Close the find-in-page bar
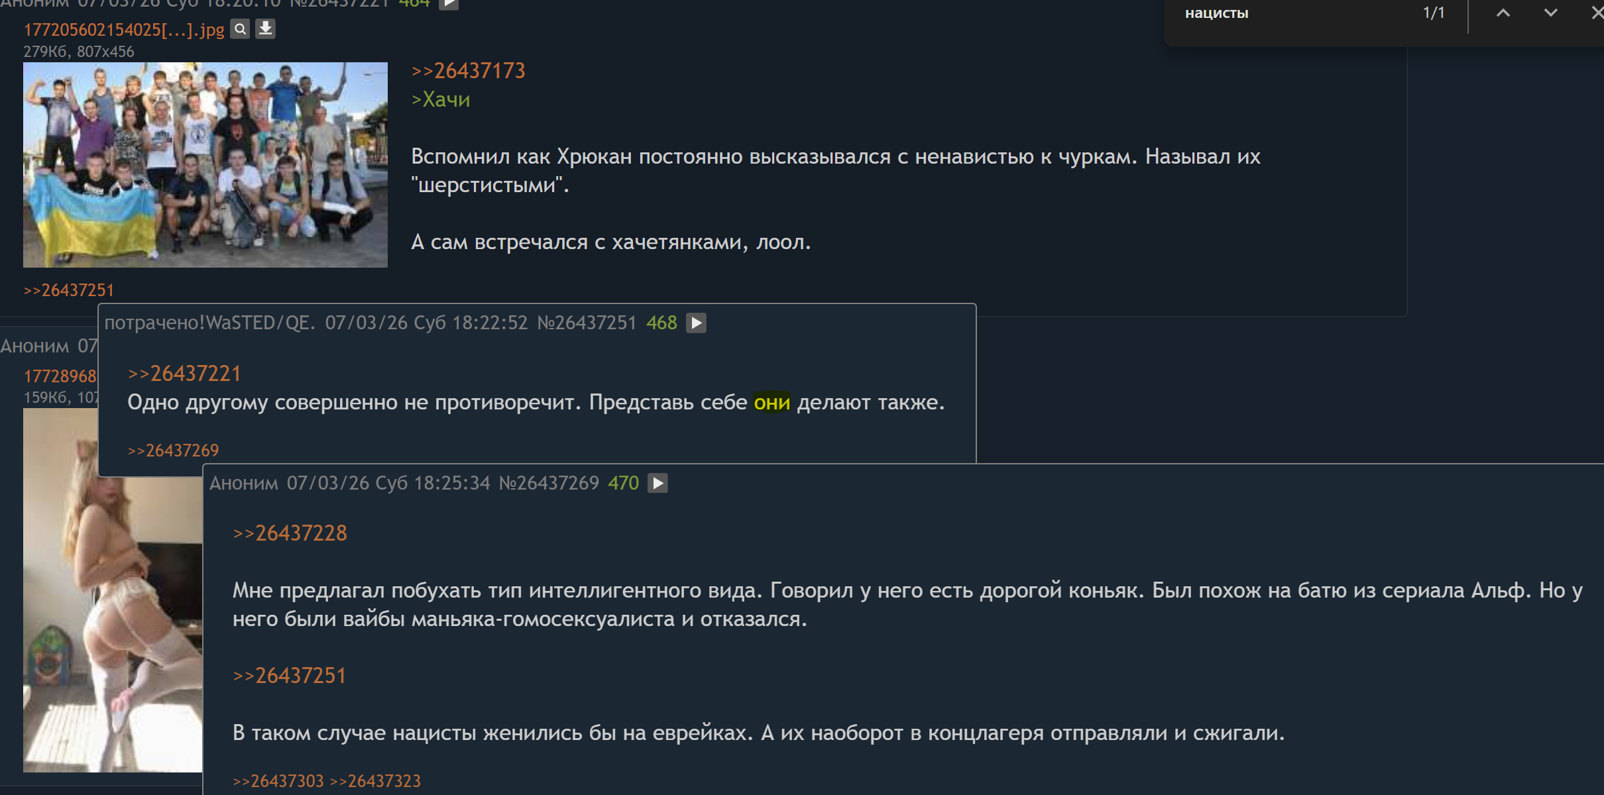The width and height of the screenshot is (1604, 795). click(1597, 13)
